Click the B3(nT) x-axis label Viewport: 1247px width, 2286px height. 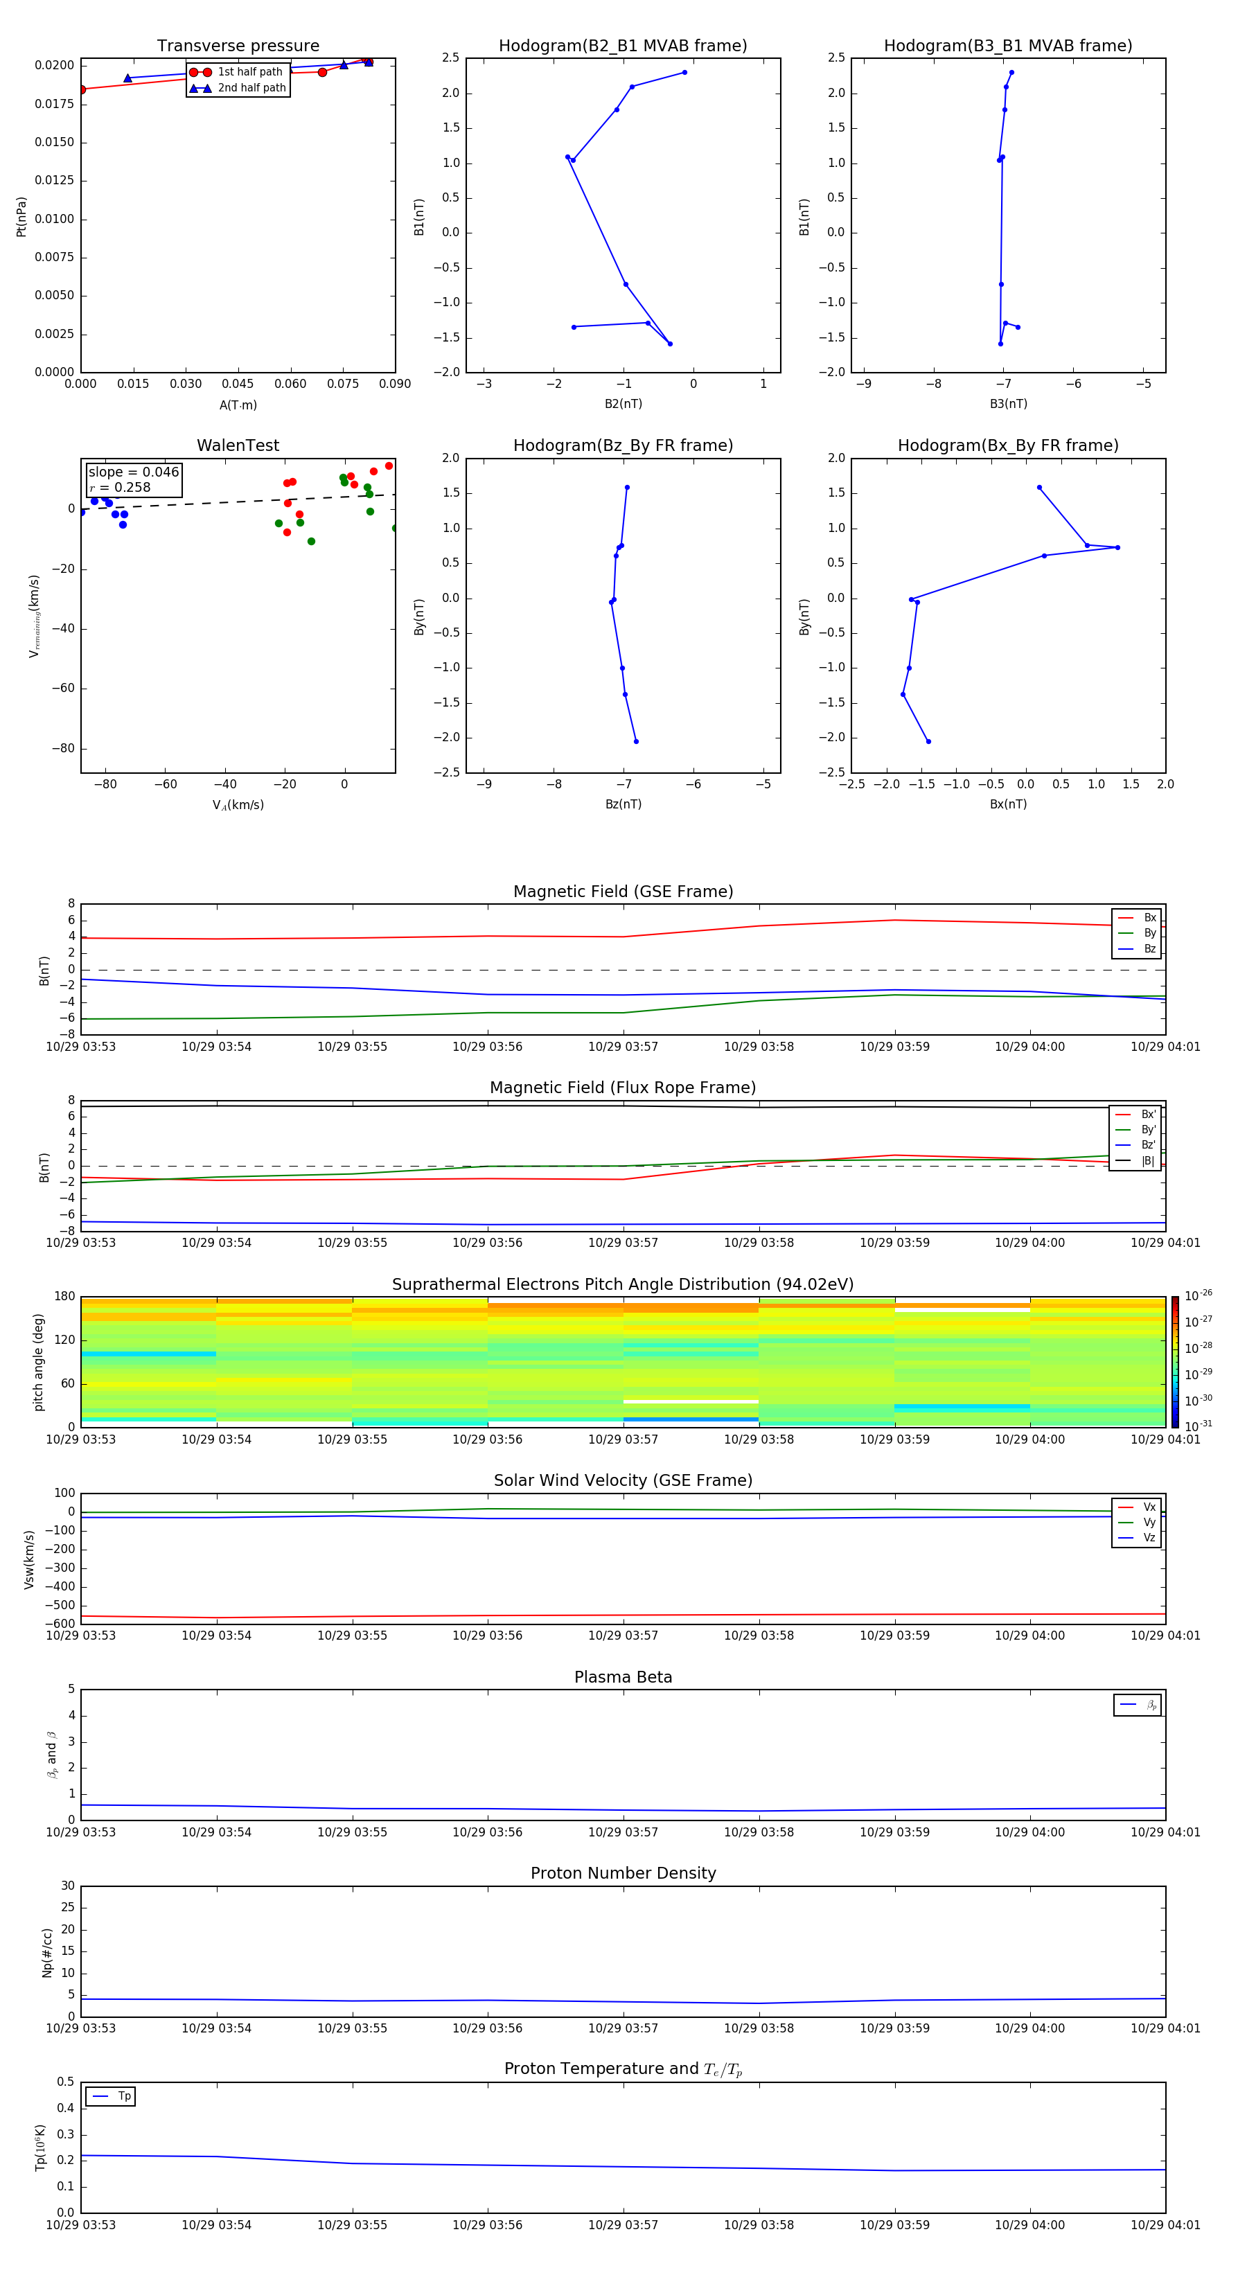[x=1008, y=404]
